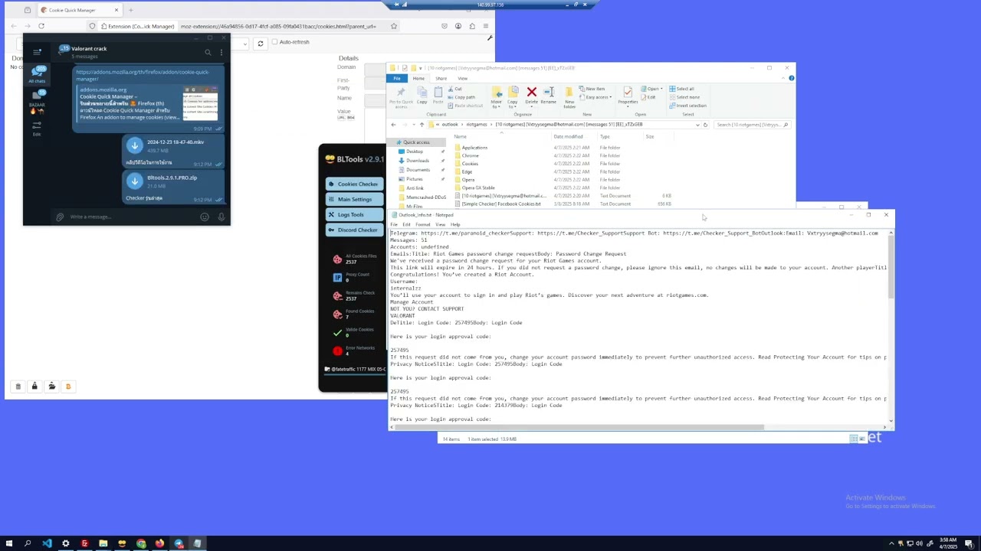The width and height of the screenshot is (981, 551).
Task: Click the Notepad horizontal scrollbar
Action: point(578,427)
